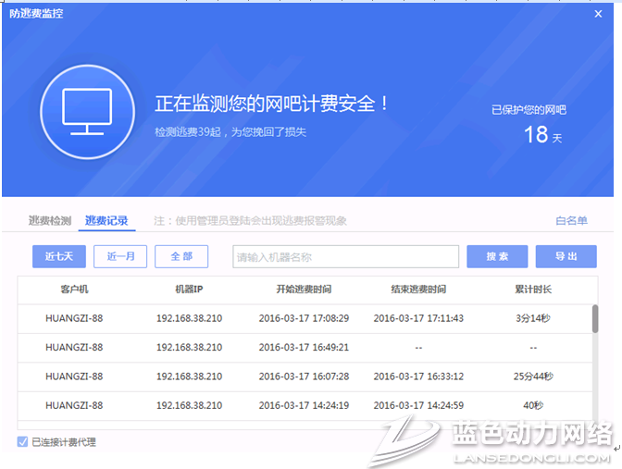Screen dimensions: 622x469
Task: Click the large monitor icon in the banner
Action: point(86,112)
